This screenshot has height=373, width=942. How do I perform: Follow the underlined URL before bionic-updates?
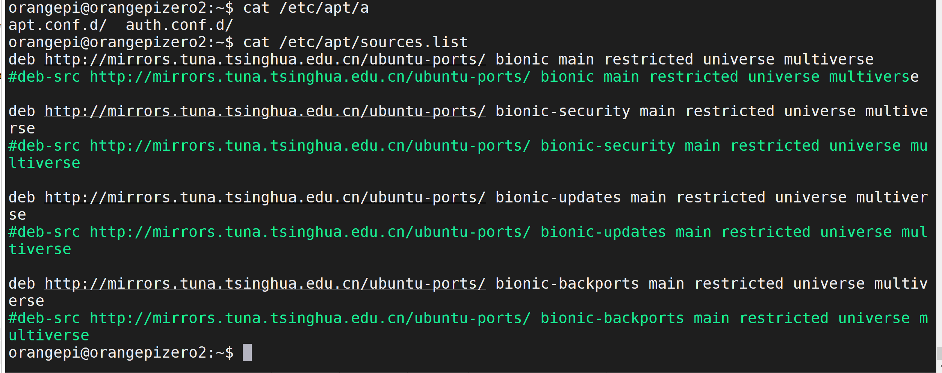click(265, 198)
